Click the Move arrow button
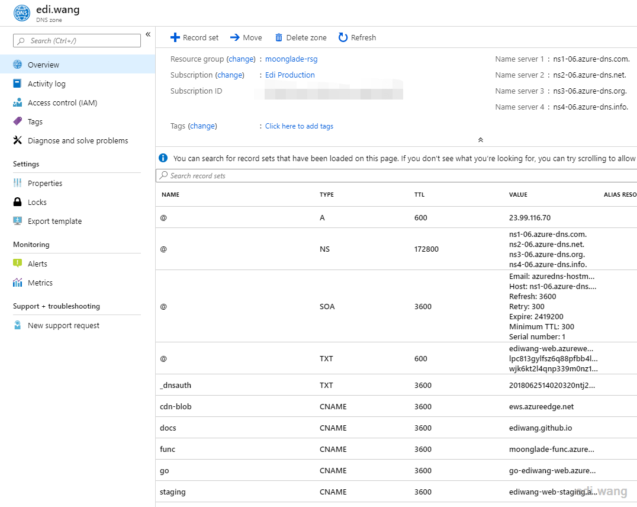This screenshot has width=637, height=507. (x=246, y=37)
